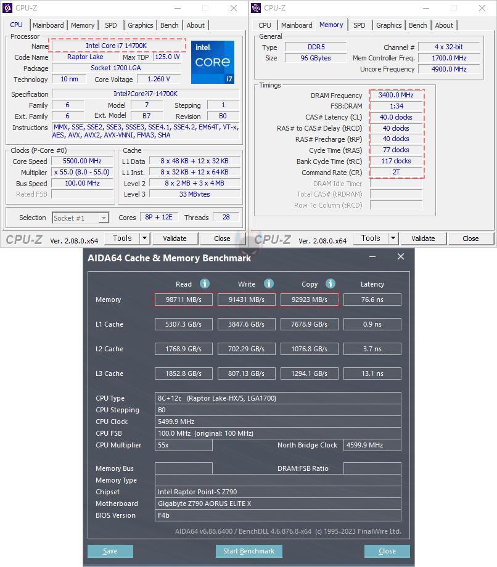Image resolution: width=497 pixels, height=567 pixels.
Task: Open About tab in left CPU-Z window
Action: pyautogui.click(x=195, y=25)
